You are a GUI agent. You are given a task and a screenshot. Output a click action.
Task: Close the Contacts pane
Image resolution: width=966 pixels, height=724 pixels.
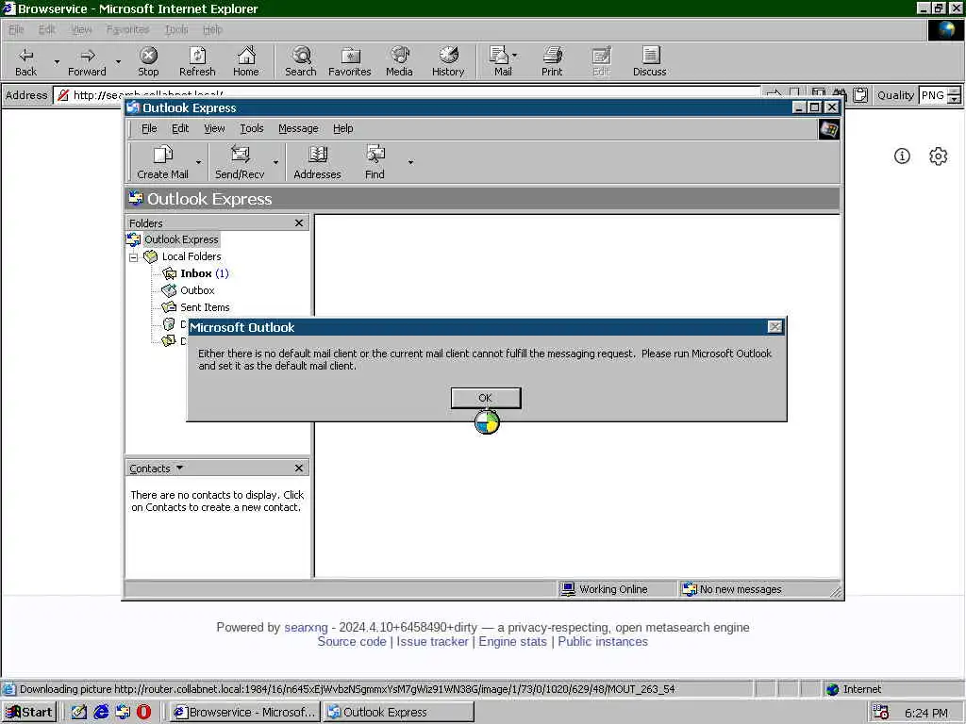pyautogui.click(x=299, y=469)
